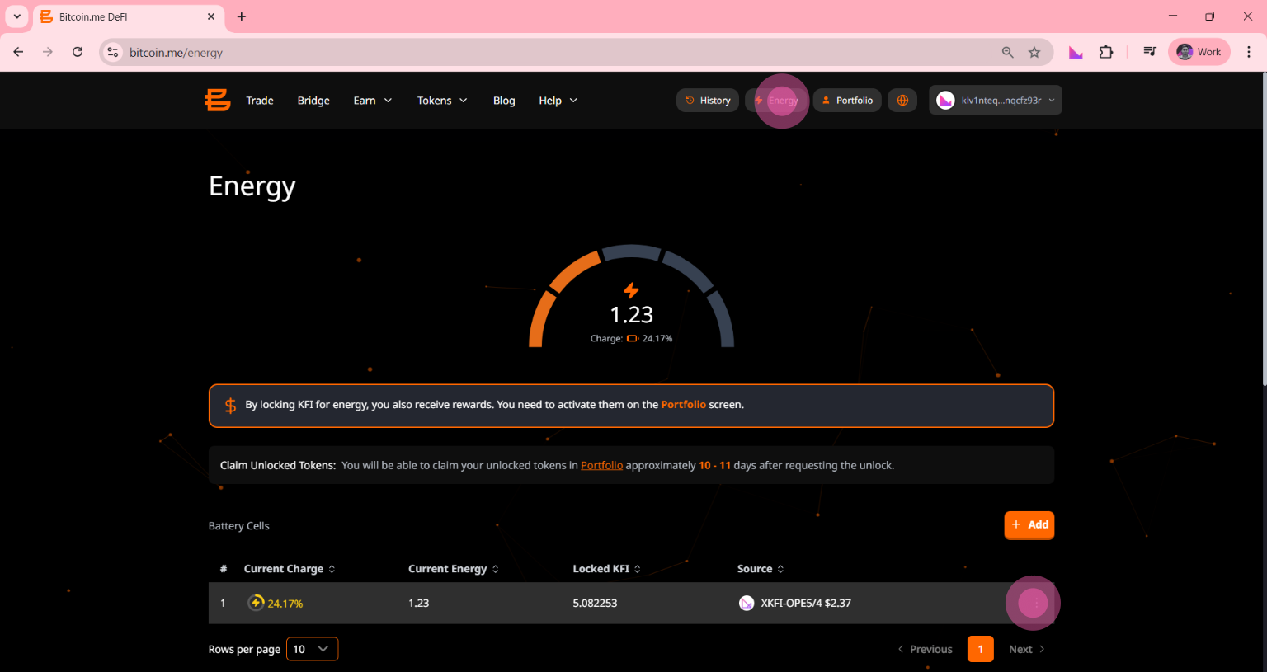
Task: Open the globe language selector
Action: (902, 101)
